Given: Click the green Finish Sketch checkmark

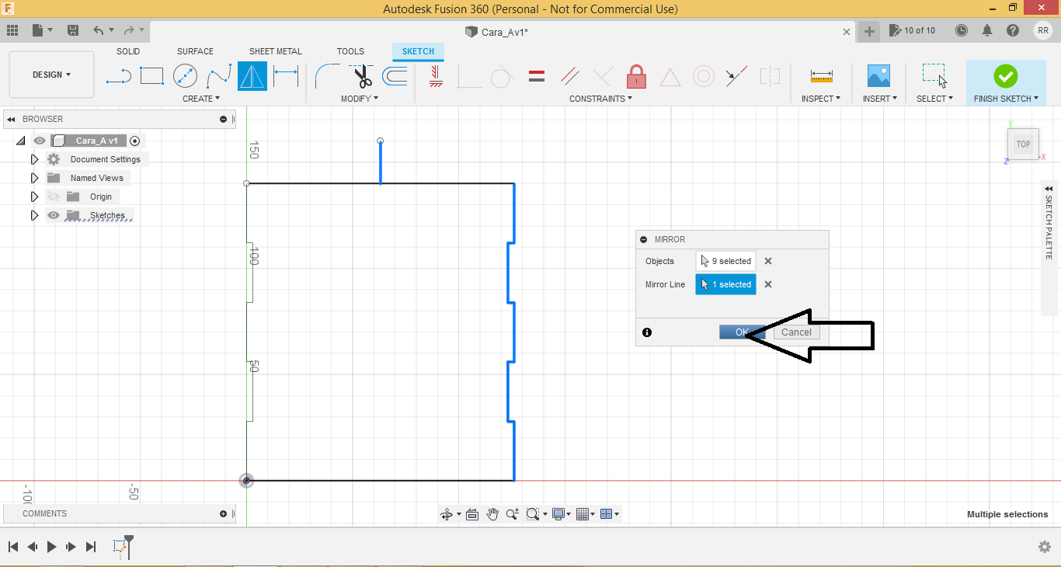Looking at the screenshot, I should (1005, 76).
